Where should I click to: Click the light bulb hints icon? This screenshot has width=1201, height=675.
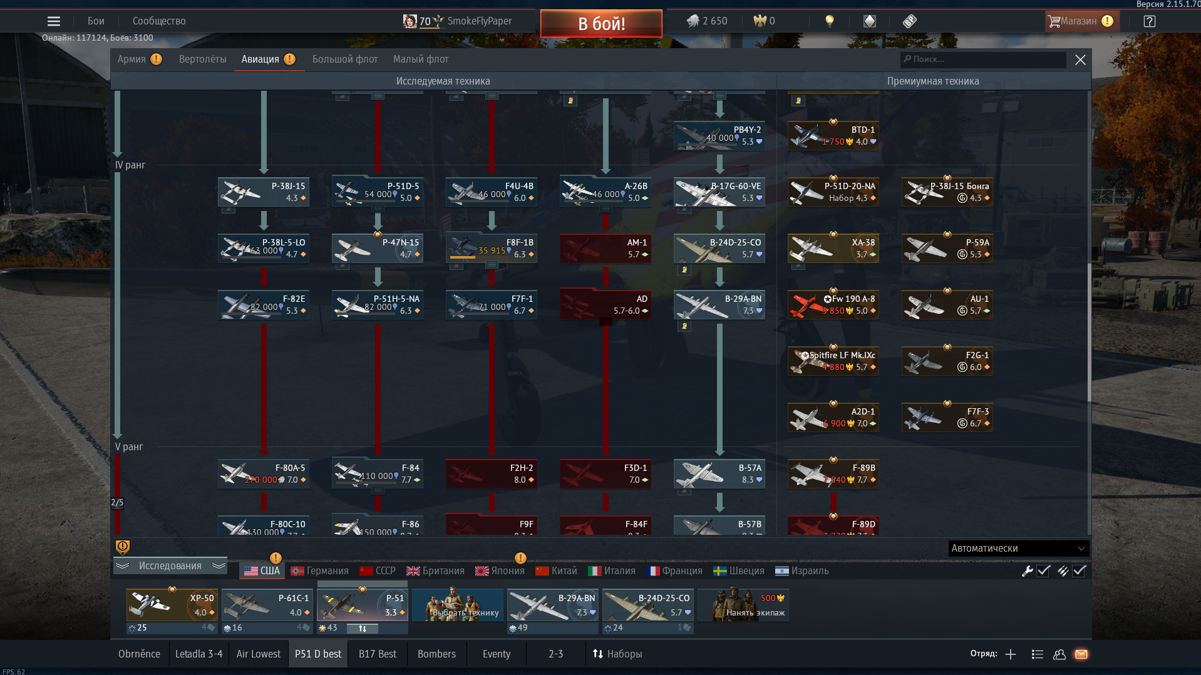[830, 21]
